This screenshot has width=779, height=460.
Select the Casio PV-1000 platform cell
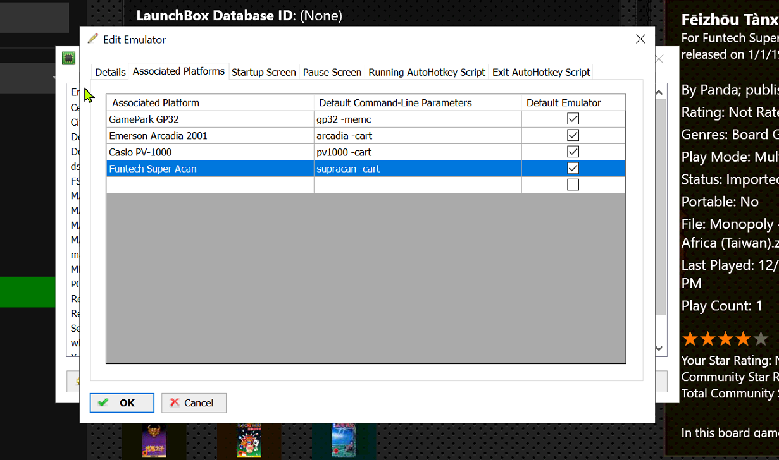tap(210, 152)
